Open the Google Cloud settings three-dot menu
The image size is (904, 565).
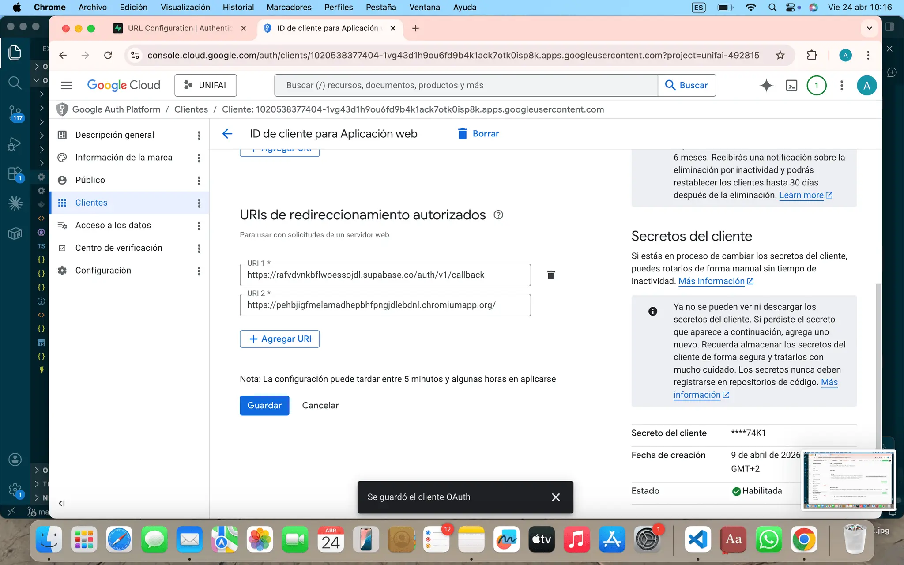[x=842, y=85]
